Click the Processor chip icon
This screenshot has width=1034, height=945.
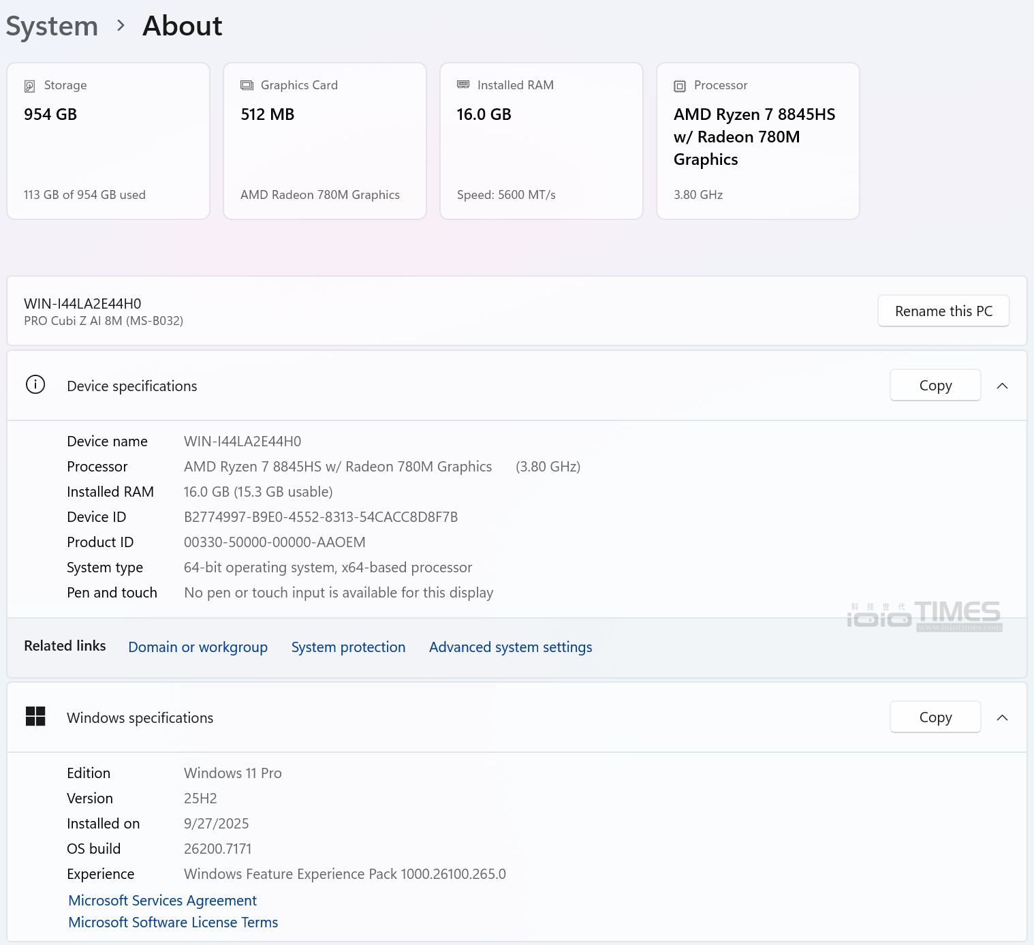(679, 86)
